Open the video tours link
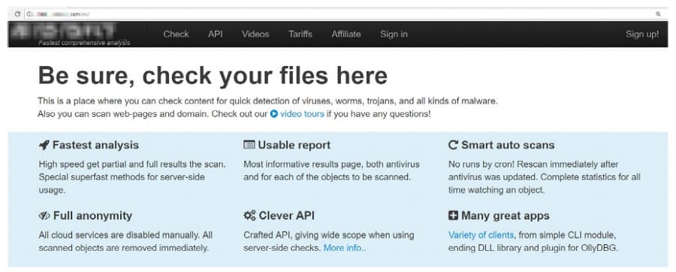Viewport: 676px width, 272px height. (302, 114)
